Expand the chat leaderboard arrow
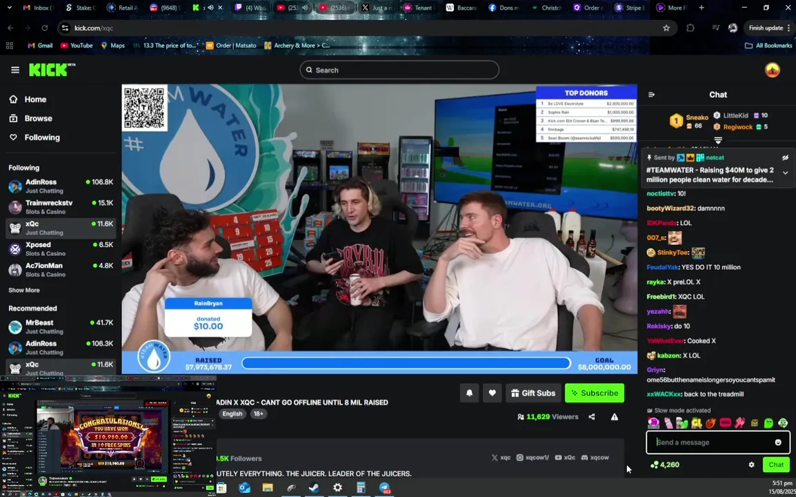Image resolution: width=796 pixels, height=497 pixels. (718, 139)
